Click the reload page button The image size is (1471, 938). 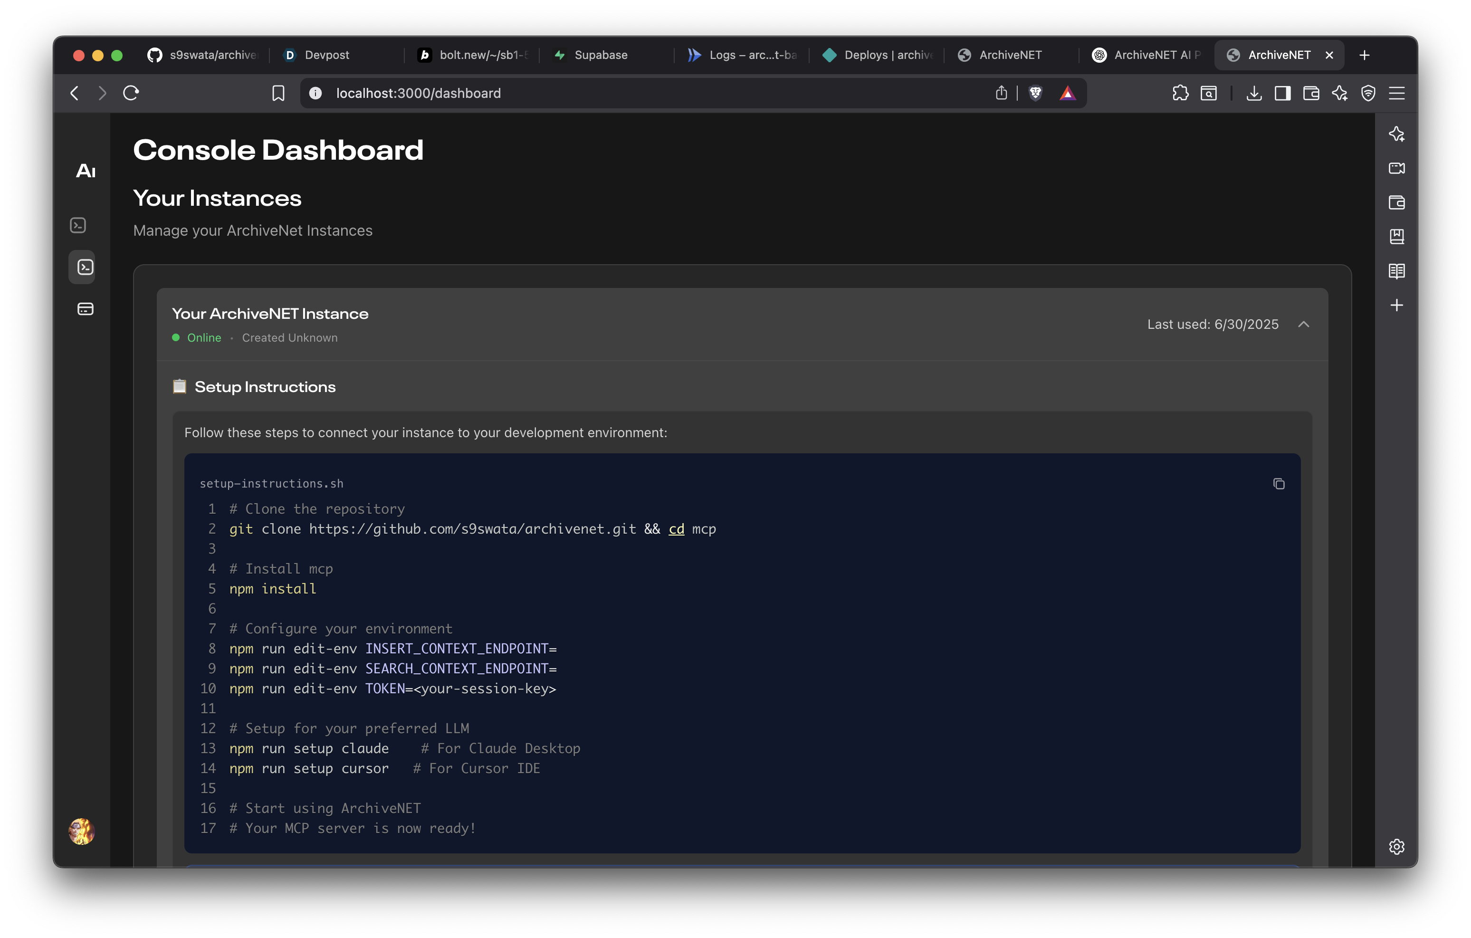point(131,93)
